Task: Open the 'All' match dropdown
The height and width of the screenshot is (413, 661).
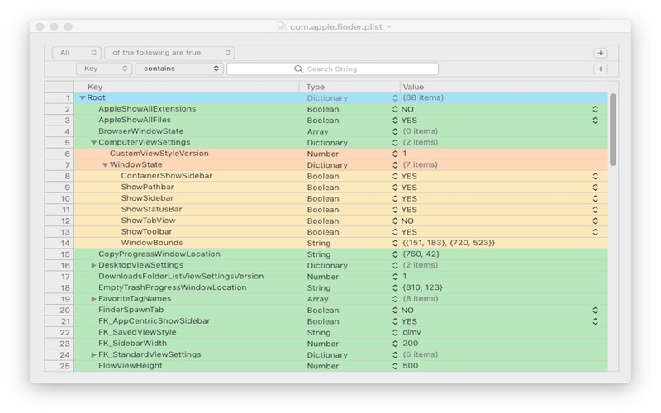Action: click(x=77, y=53)
